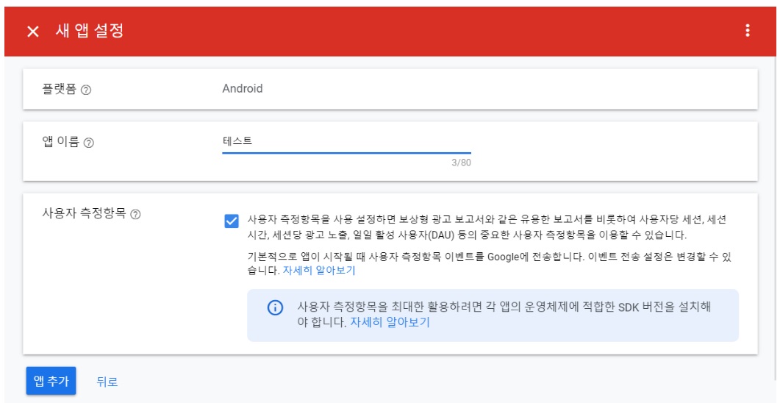Screen dimensions: 780x403
Task: Close the 새 앱 설정 dialog
Action: point(33,32)
